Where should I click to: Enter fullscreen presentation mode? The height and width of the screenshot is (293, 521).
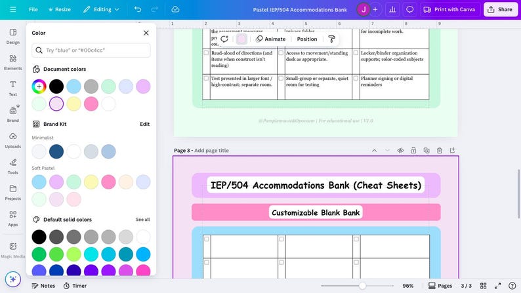498,286
